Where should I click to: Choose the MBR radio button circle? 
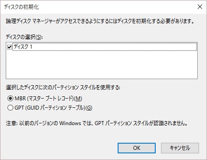[x=10, y=99]
